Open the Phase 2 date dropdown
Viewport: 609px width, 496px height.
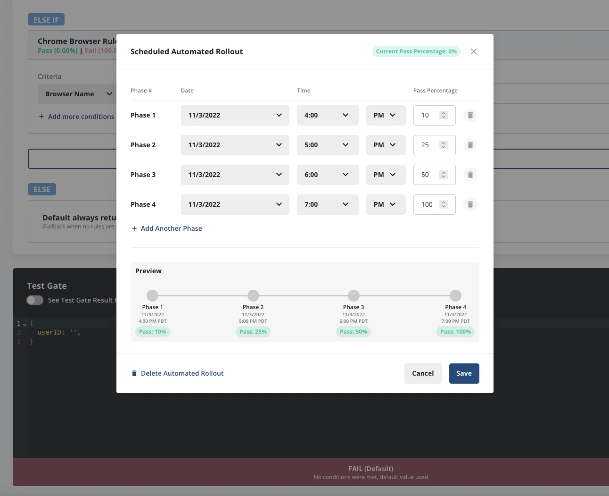point(235,145)
